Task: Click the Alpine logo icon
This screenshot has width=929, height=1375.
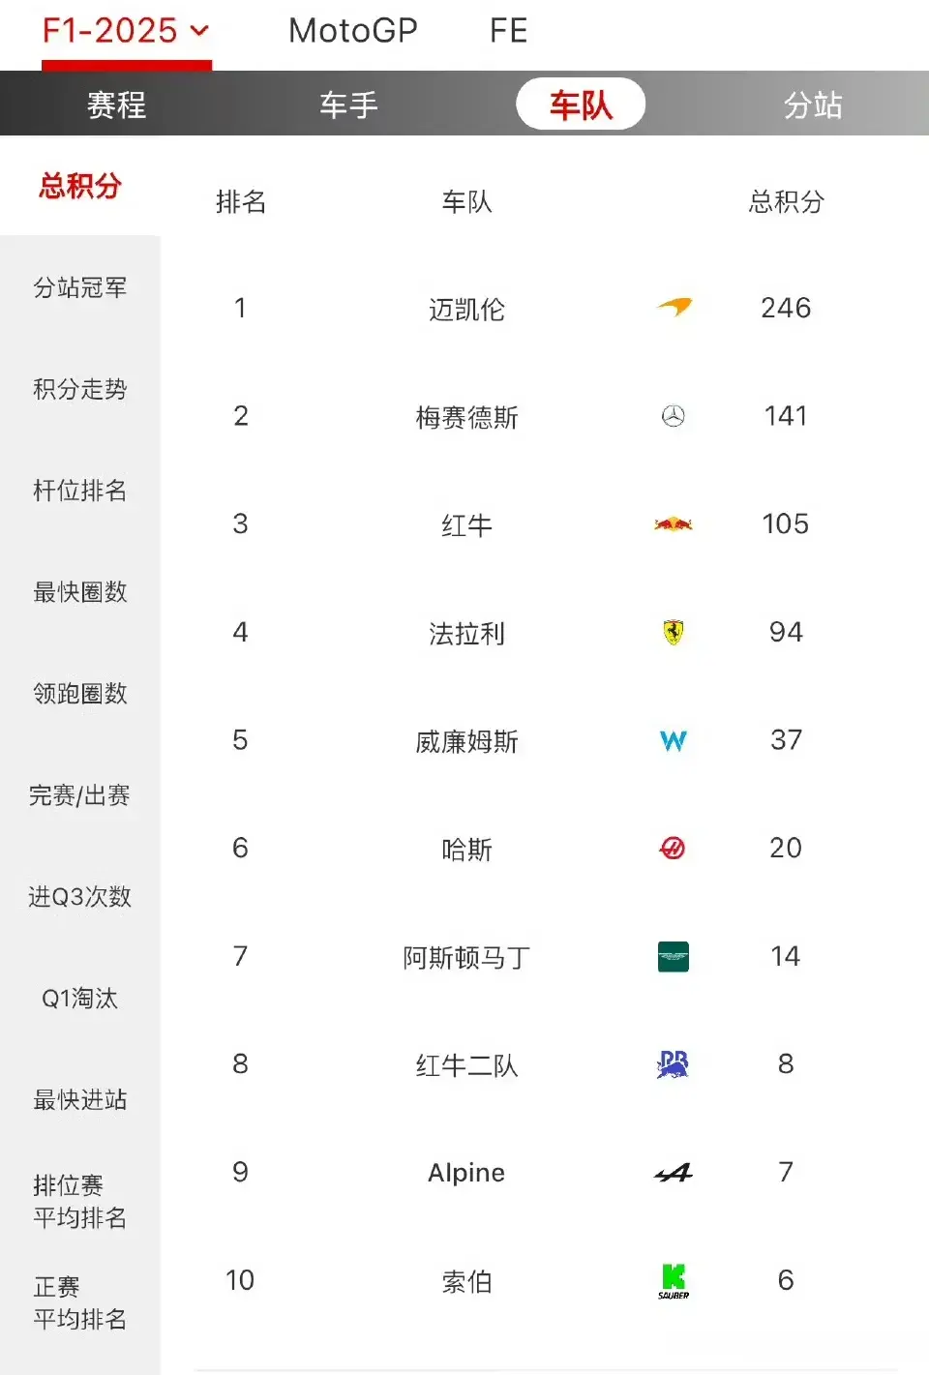Action: [x=674, y=1173]
